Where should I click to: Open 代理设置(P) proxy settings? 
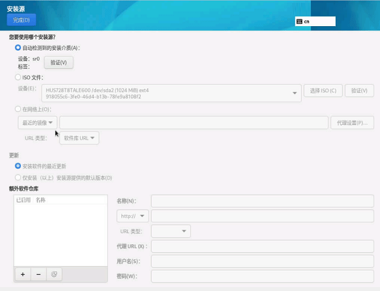tap(352, 123)
